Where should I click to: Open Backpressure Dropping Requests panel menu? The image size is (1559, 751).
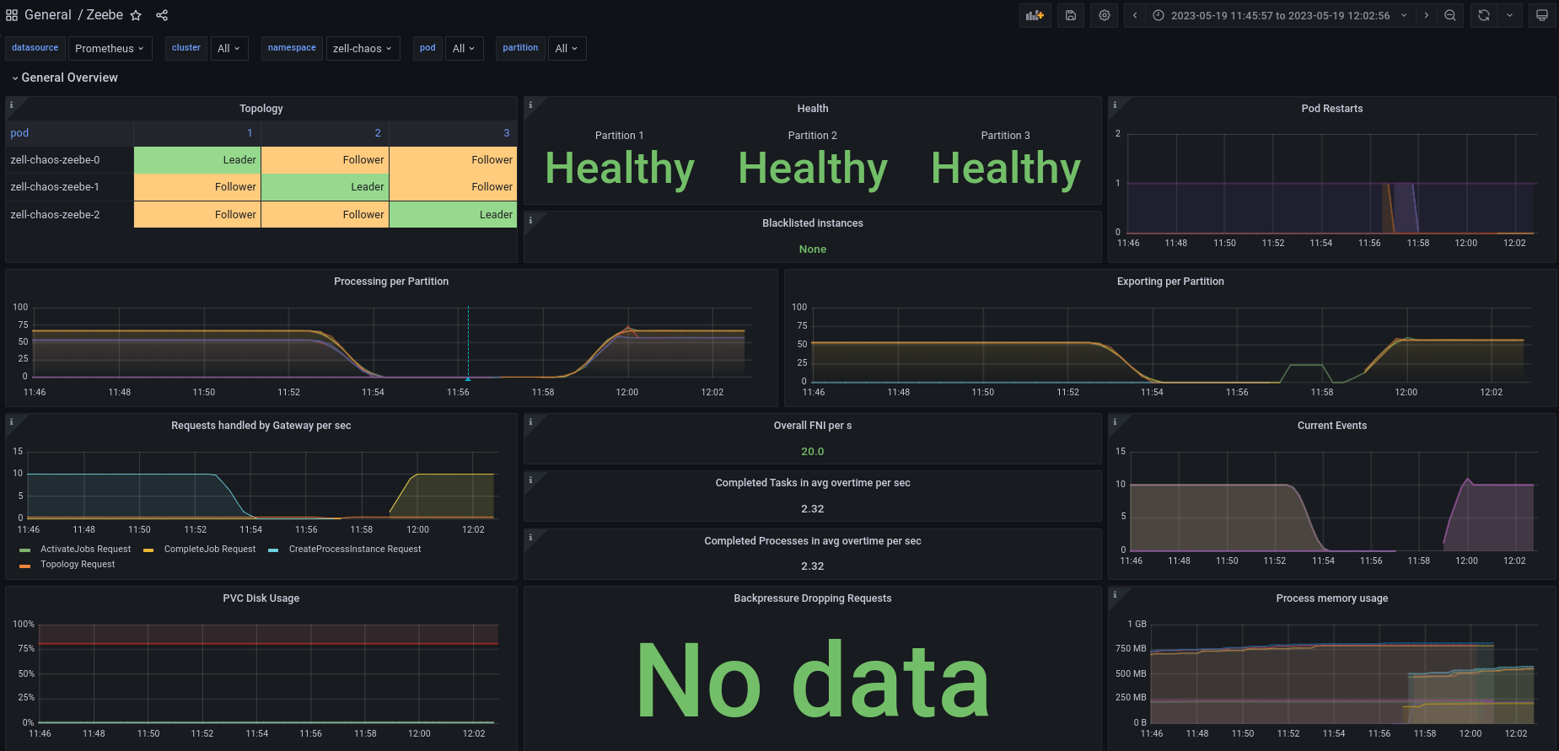pyautogui.click(x=813, y=598)
